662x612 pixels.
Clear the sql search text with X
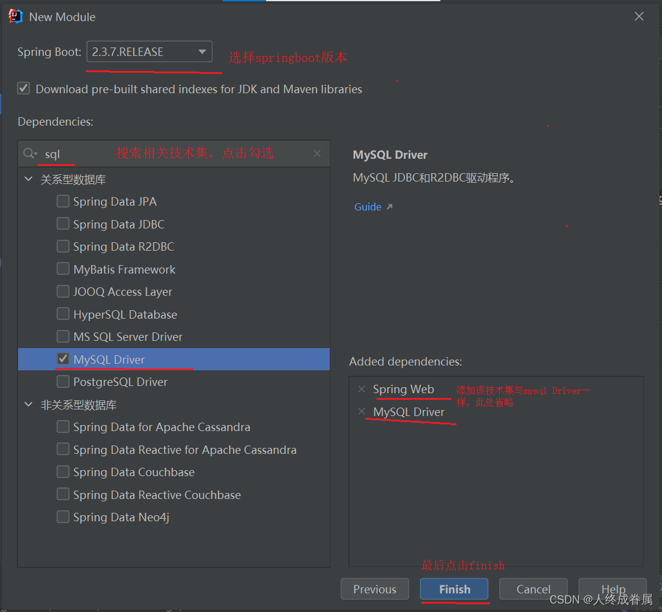coord(317,153)
